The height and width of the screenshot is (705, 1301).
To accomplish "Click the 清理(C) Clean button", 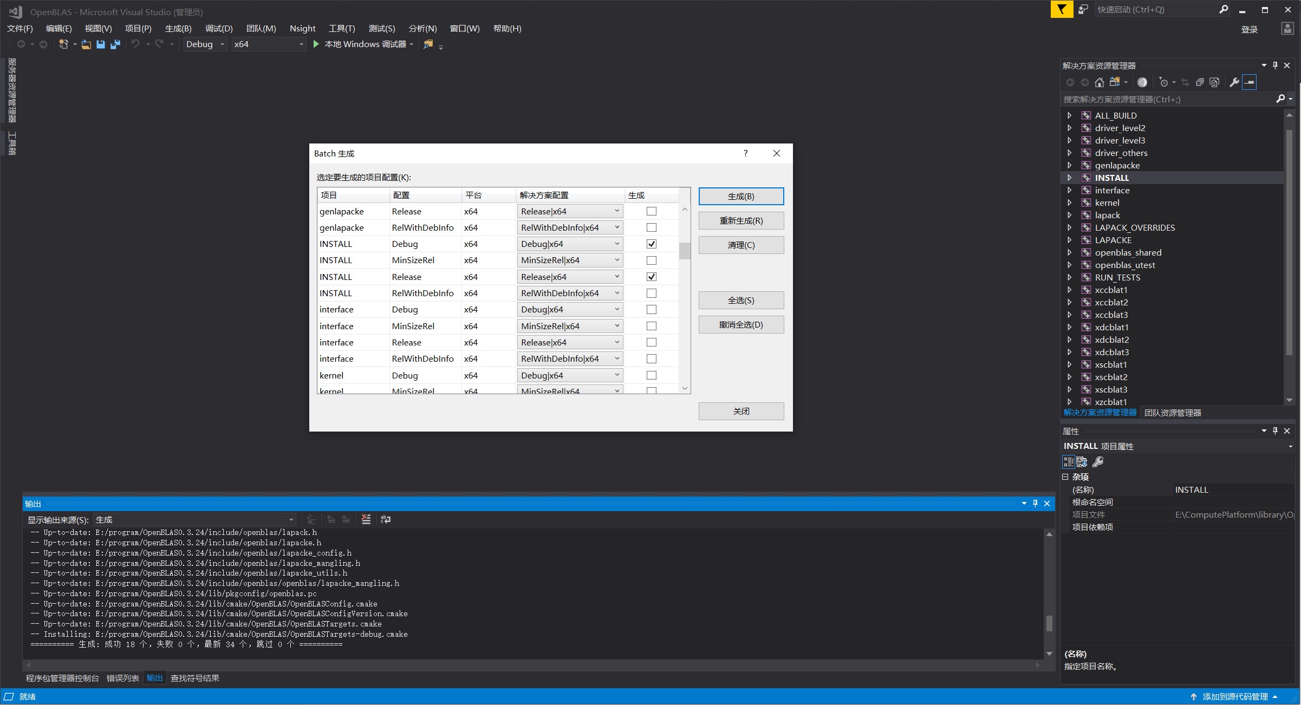I will click(x=741, y=245).
